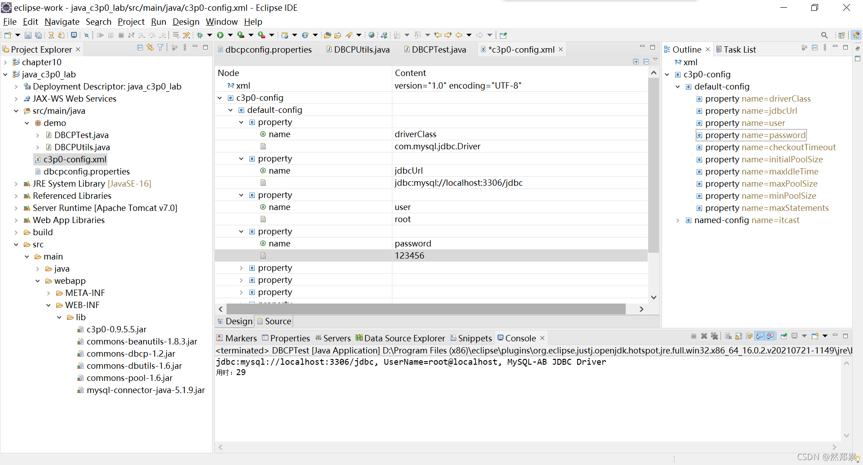Toggle Link with Editor in Project Explorer
This screenshot has height=465, width=863.
tap(150, 47)
